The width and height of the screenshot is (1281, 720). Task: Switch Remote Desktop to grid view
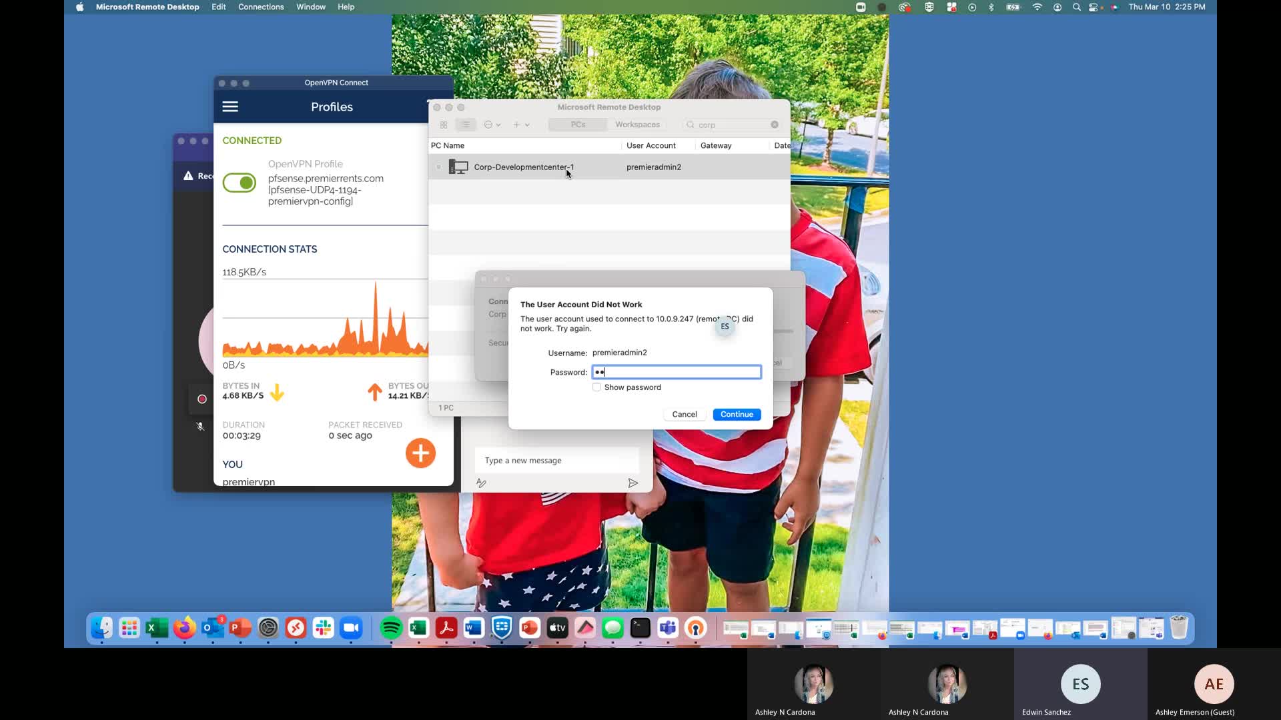pyautogui.click(x=443, y=125)
